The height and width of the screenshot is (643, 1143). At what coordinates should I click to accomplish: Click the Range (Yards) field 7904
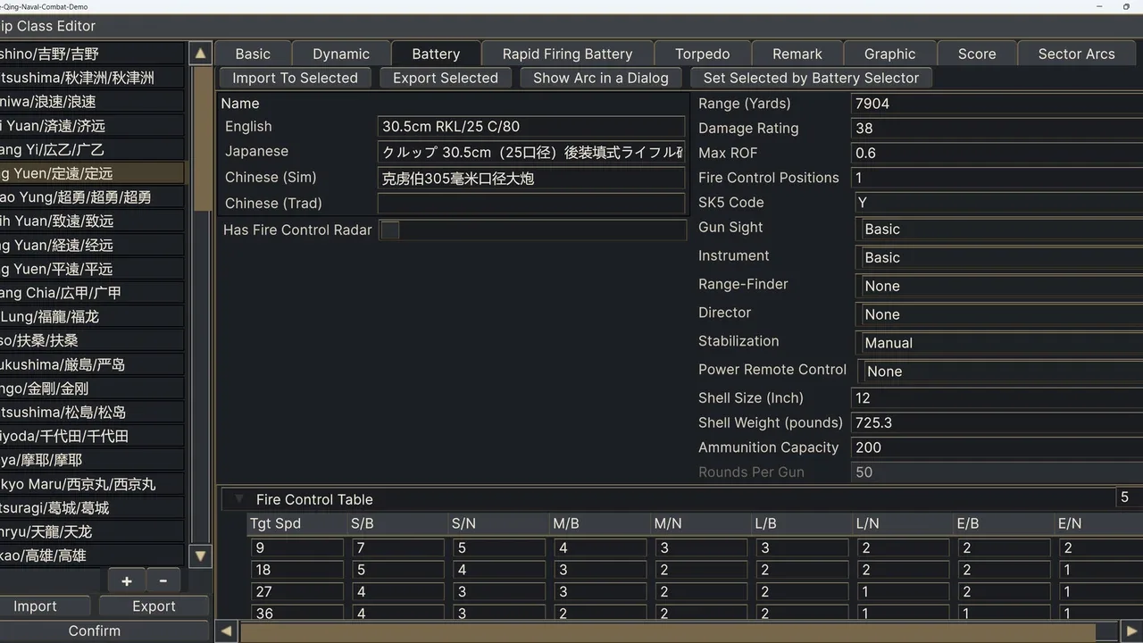pyautogui.click(x=997, y=104)
